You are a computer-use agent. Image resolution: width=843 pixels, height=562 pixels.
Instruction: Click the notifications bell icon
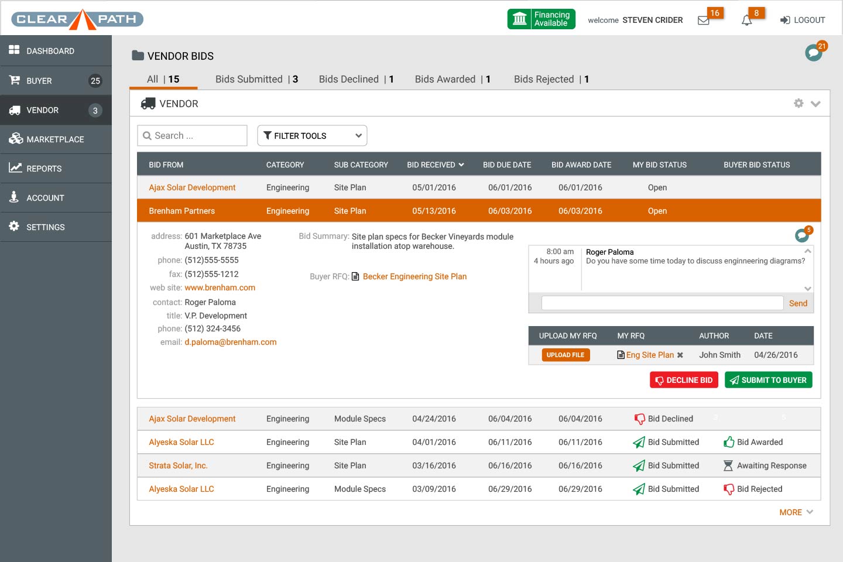[746, 20]
